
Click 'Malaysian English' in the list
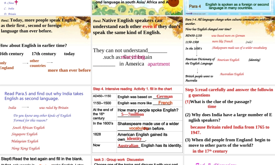25,141
